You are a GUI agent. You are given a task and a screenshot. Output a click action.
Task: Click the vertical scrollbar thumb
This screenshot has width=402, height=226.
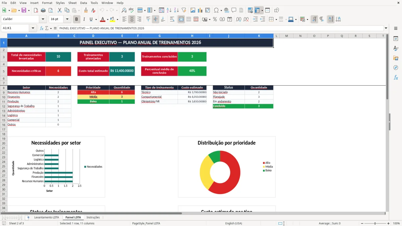pyautogui.click(x=387, y=67)
